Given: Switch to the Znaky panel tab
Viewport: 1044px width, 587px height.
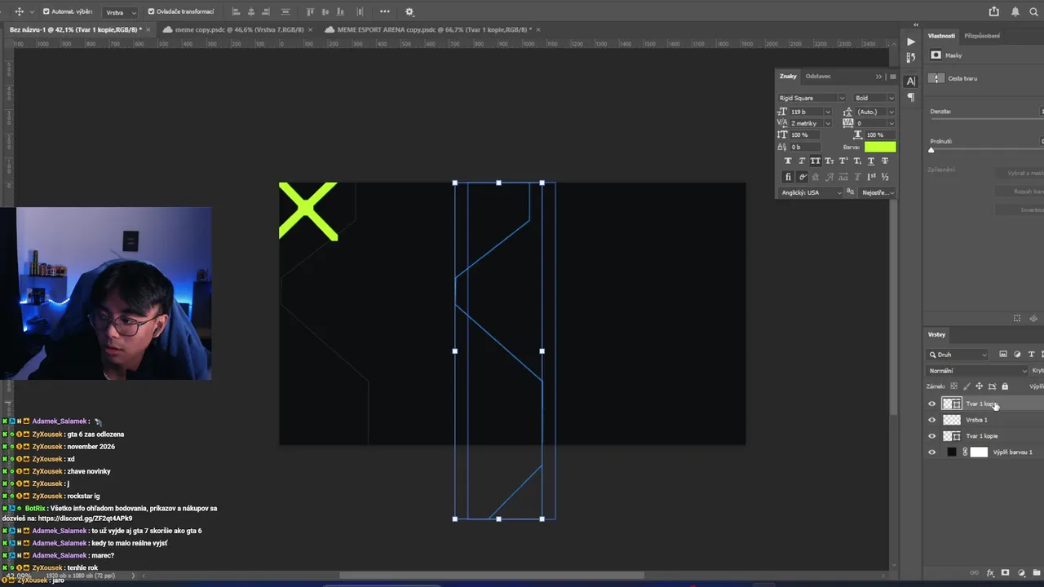Looking at the screenshot, I should coord(788,77).
